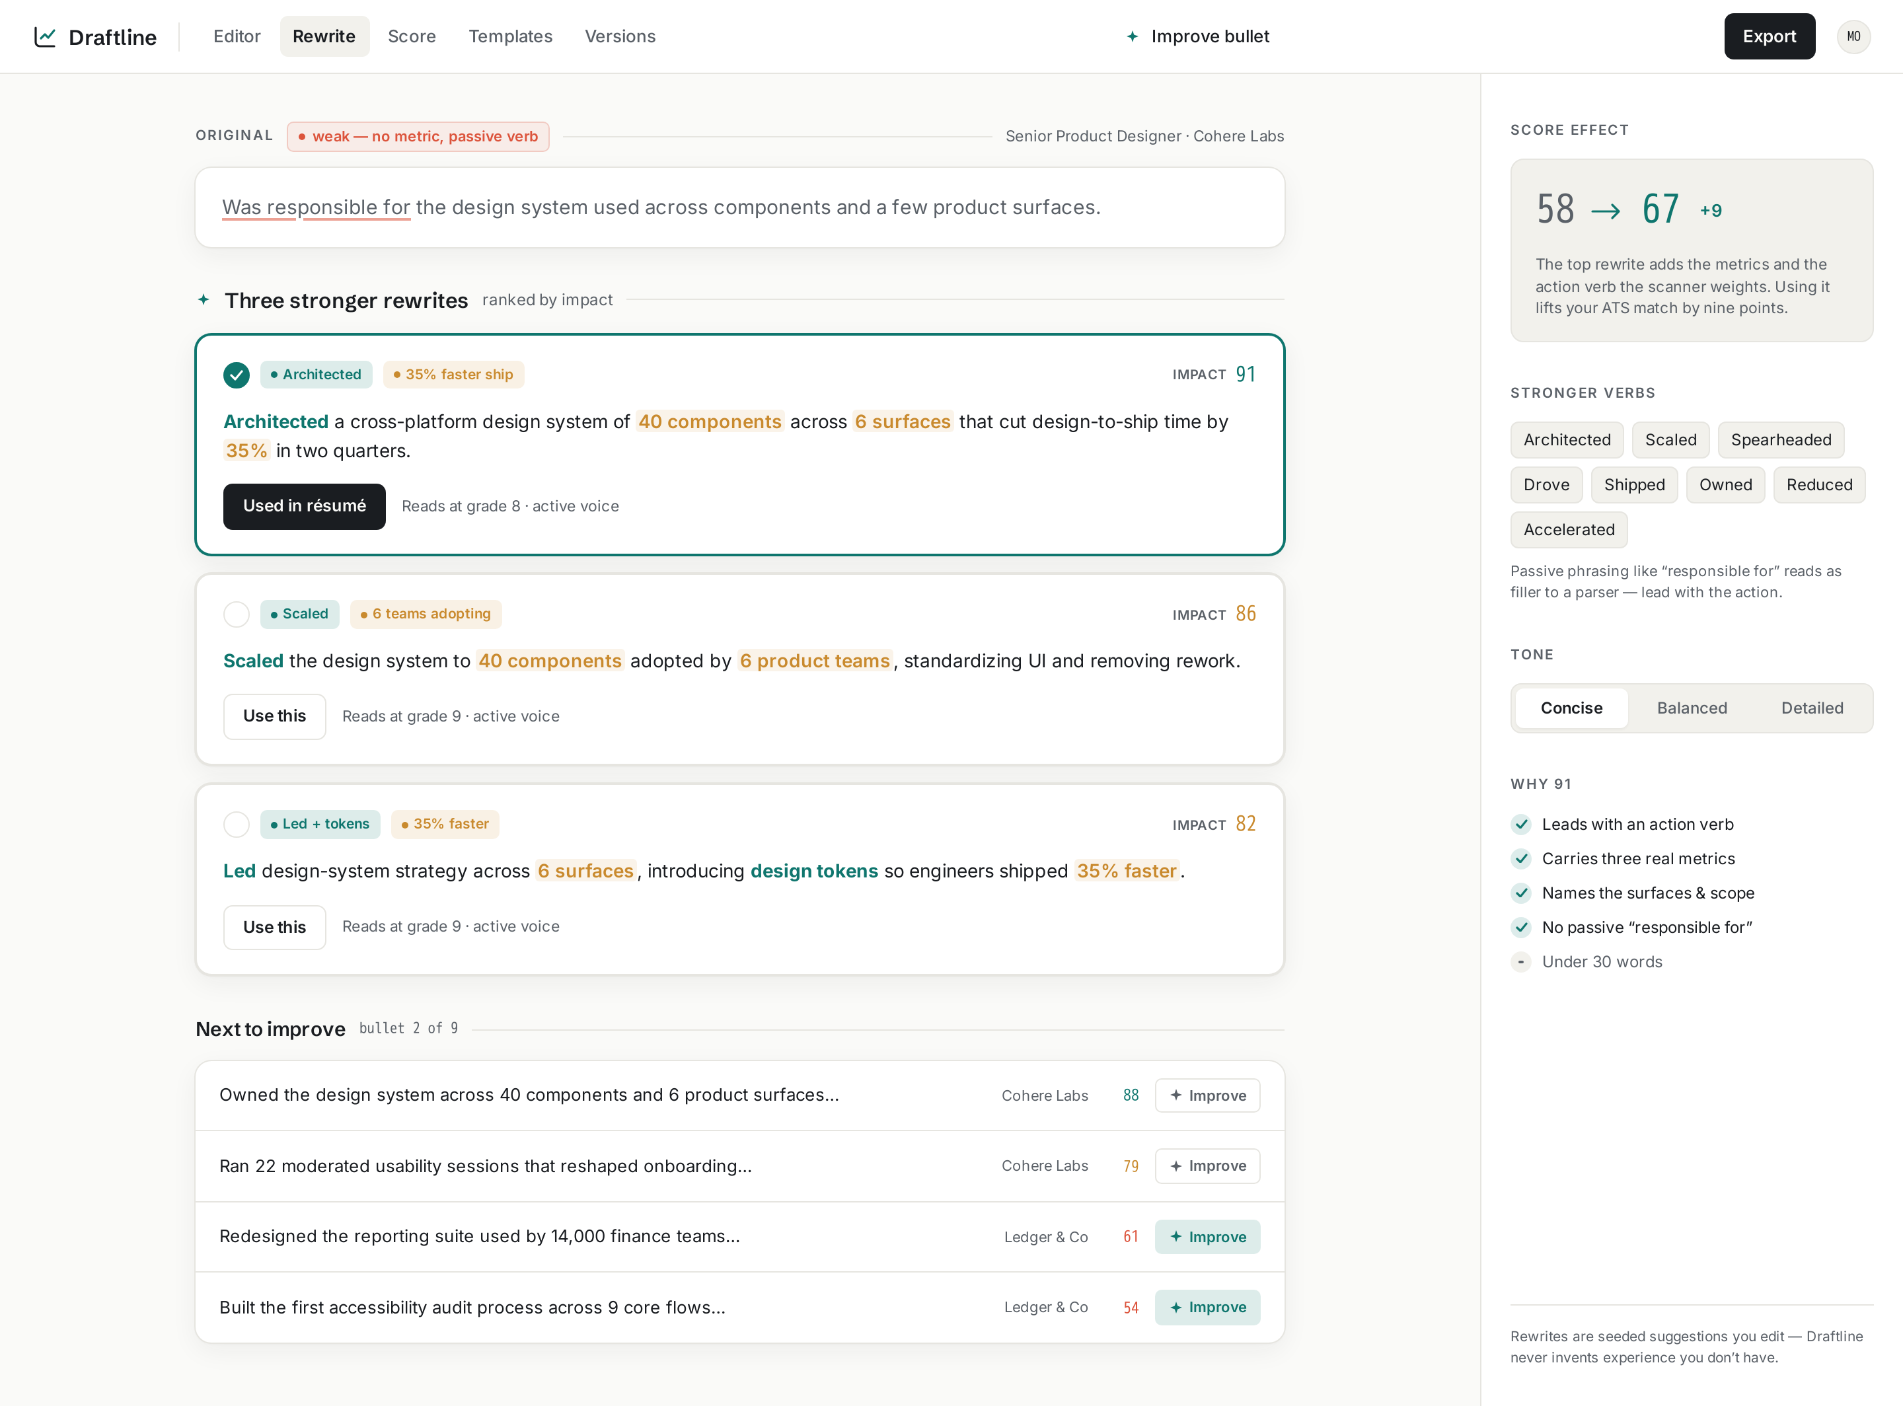Click the Draftline chart logo icon
The width and height of the screenshot is (1903, 1406).
(x=45, y=36)
